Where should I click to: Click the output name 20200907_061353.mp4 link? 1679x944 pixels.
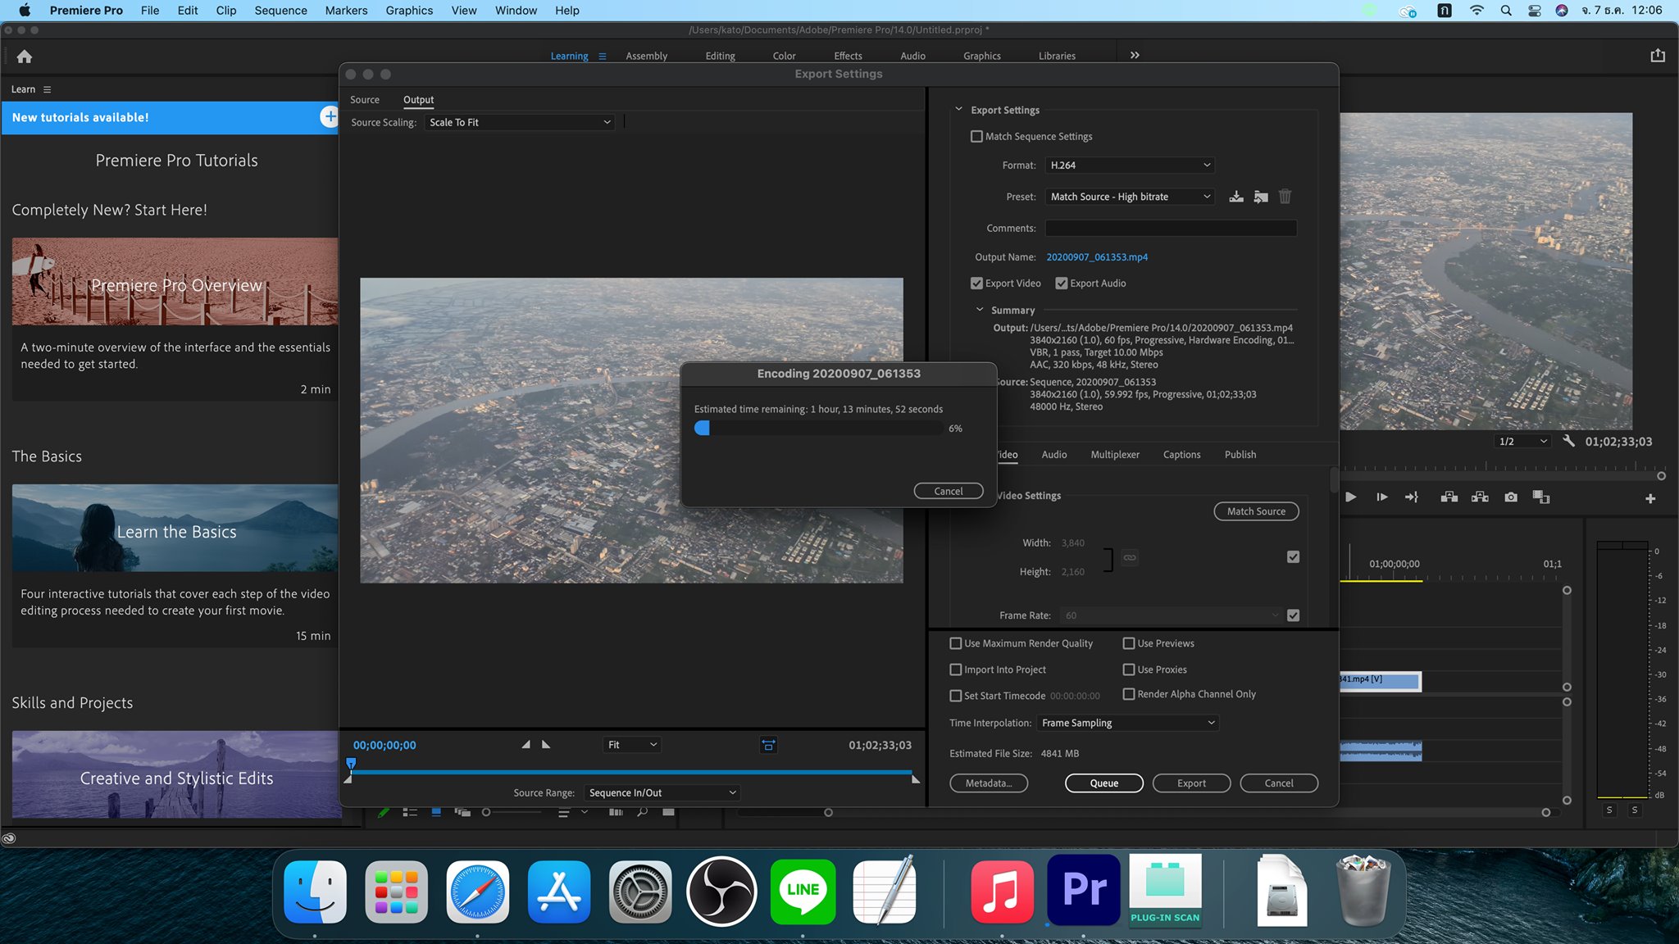coord(1097,256)
